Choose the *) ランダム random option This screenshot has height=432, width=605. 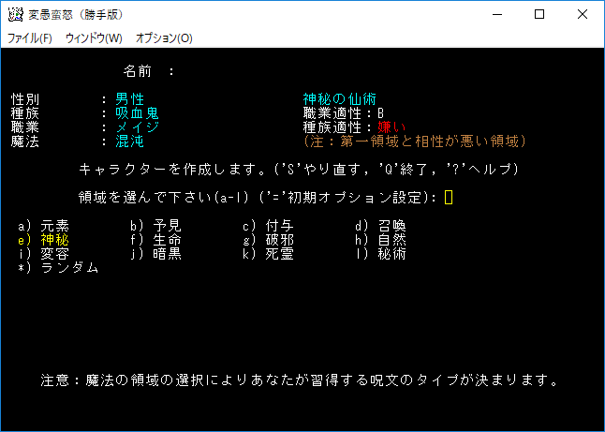pos(58,267)
